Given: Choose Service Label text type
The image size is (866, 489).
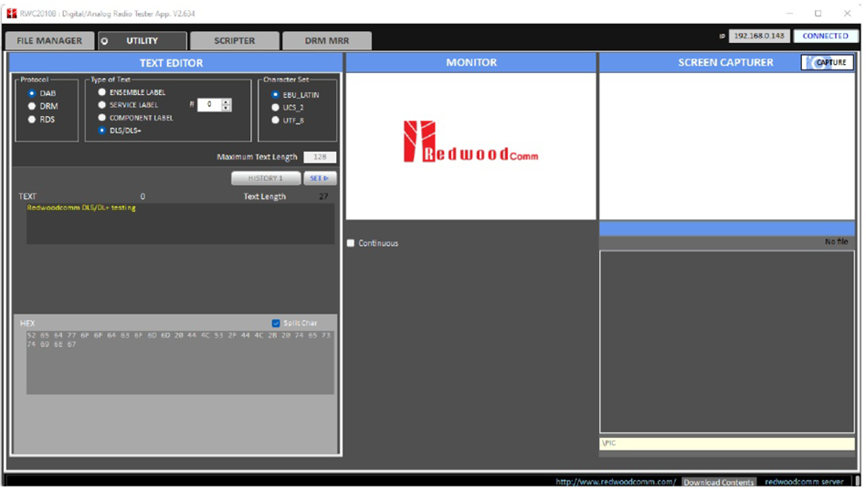Looking at the screenshot, I should point(101,105).
